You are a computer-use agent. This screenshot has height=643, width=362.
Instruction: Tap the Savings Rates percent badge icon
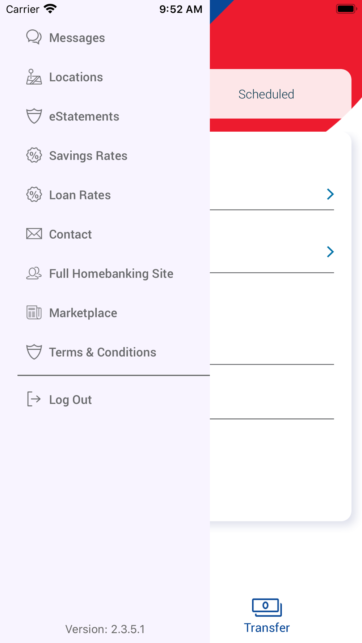pyautogui.click(x=34, y=156)
